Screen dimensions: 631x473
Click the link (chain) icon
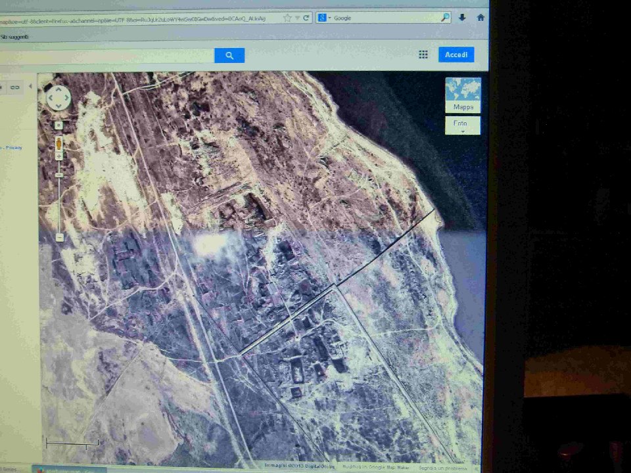point(15,87)
